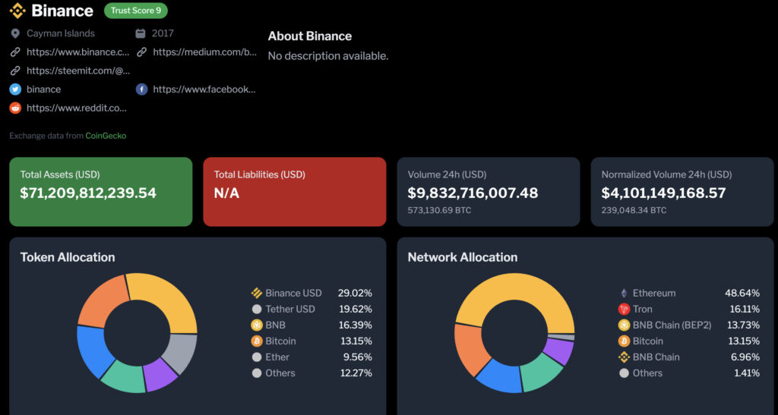The width and height of the screenshot is (778, 415).
Task: Click the Twitter bird icon
Action: [15, 89]
